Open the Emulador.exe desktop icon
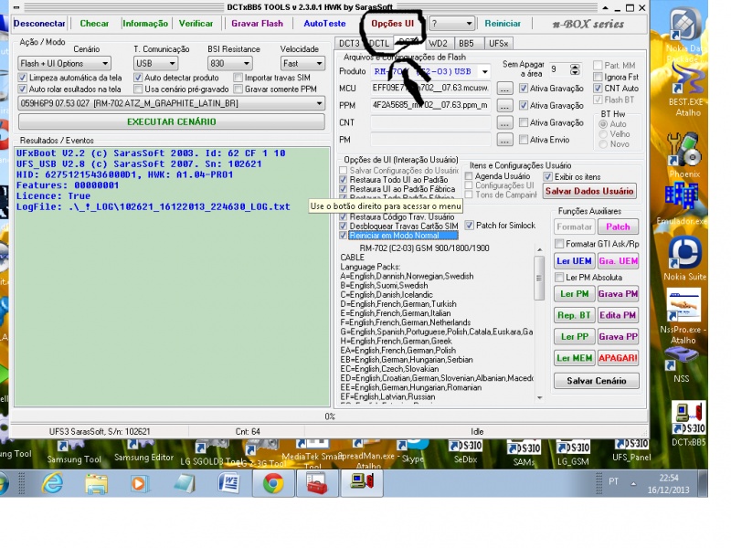Screen dimensions: 731x548 [x=682, y=203]
